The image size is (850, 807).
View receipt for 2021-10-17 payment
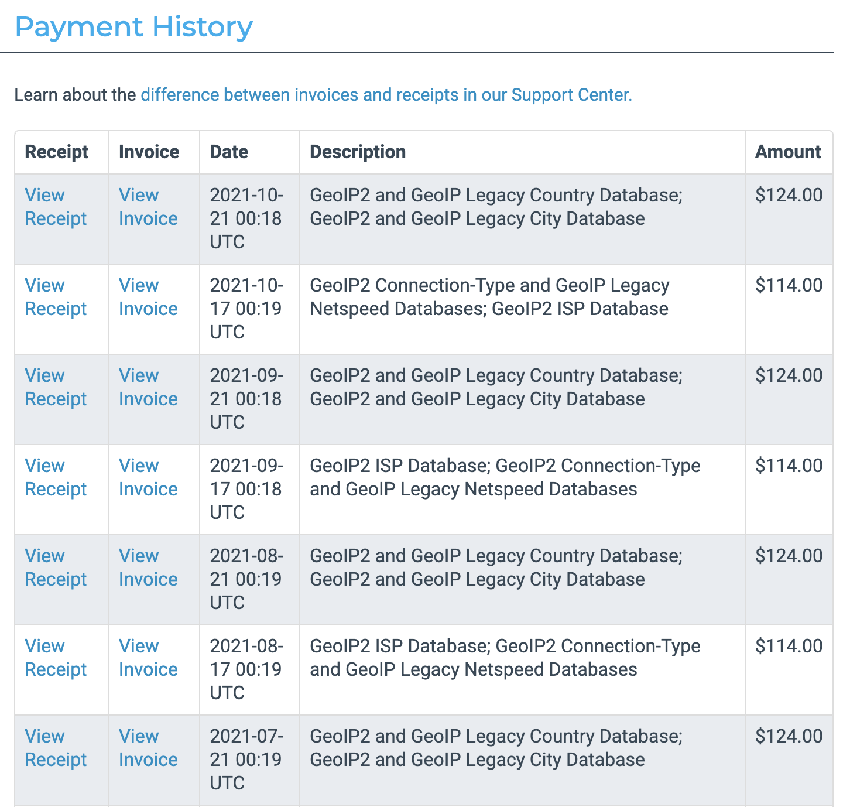click(56, 297)
